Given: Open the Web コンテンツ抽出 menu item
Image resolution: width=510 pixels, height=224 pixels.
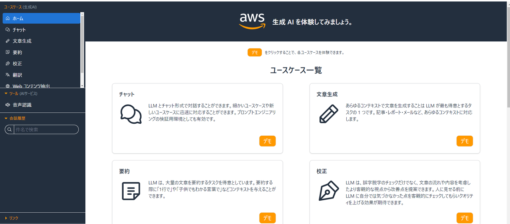Looking at the screenshot, I should (31, 86).
